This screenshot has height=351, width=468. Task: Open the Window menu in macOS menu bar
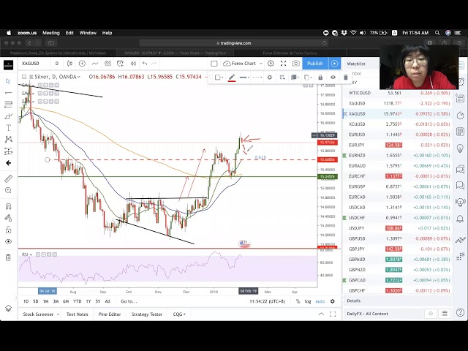[x=88, y=33]
